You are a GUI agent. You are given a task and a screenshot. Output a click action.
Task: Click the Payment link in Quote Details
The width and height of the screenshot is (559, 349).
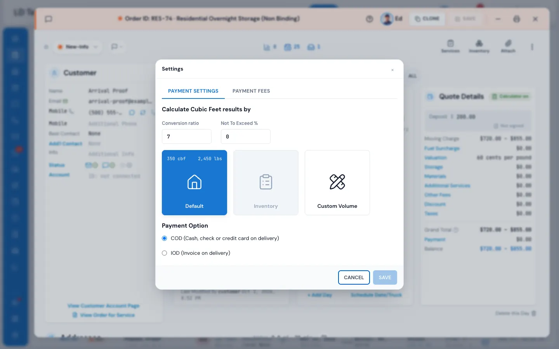coord(435,239)
